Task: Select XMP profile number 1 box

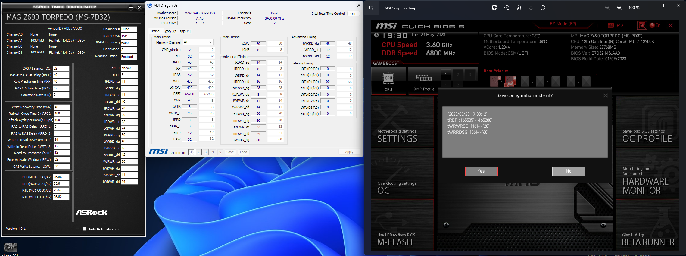Action: point(446,75)
